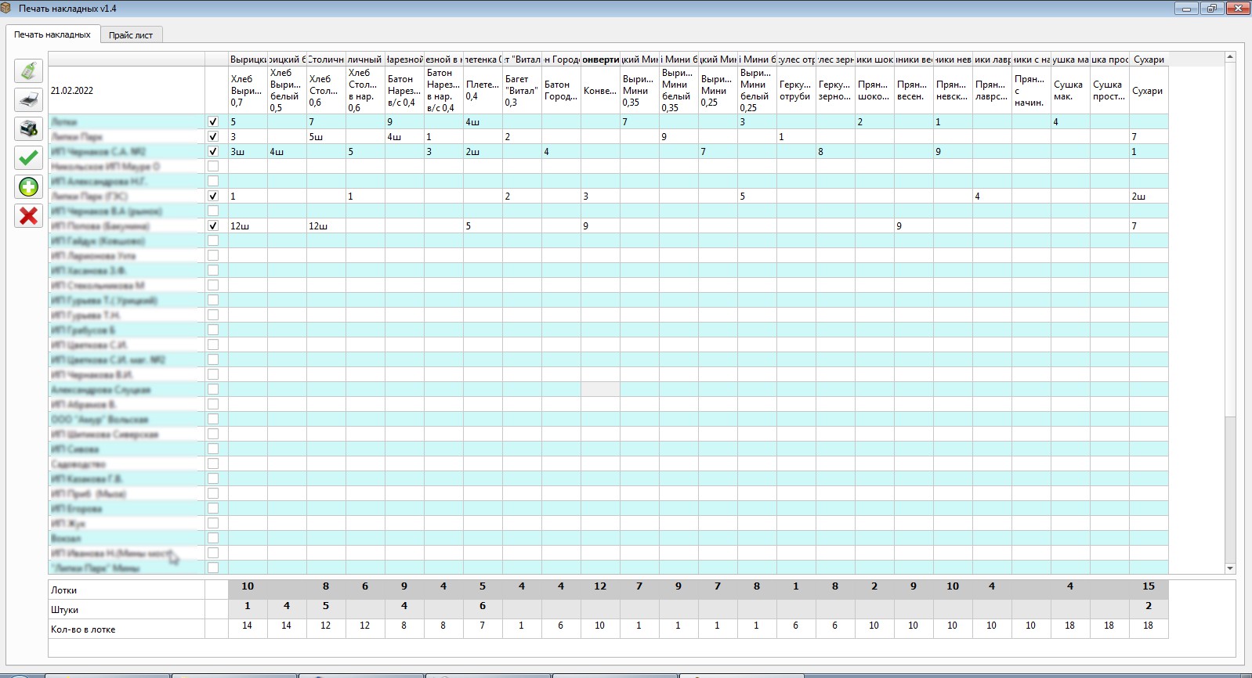The height and width of the screenshot is (678, 1252).
Task: Click the Штуки summary row label
Action: coord(126,610)
